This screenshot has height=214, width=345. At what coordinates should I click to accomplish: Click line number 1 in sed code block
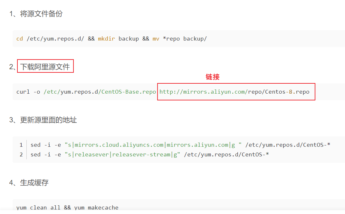21,145
